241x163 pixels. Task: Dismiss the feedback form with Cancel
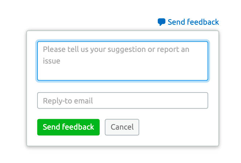tap(122, 127)
